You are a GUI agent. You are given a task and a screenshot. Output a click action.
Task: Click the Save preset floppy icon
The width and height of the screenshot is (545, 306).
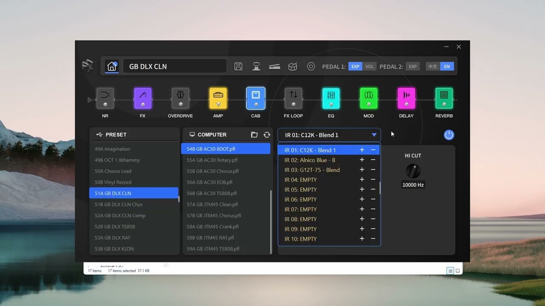pyautogui.click(x=238, y=66)
